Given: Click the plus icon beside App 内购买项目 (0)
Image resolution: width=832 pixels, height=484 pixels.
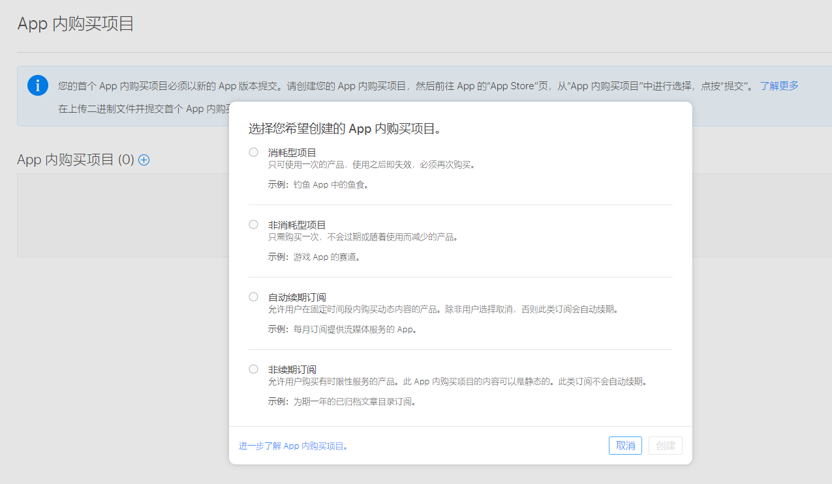Looking at the screenshot, I should pos(144,160).
